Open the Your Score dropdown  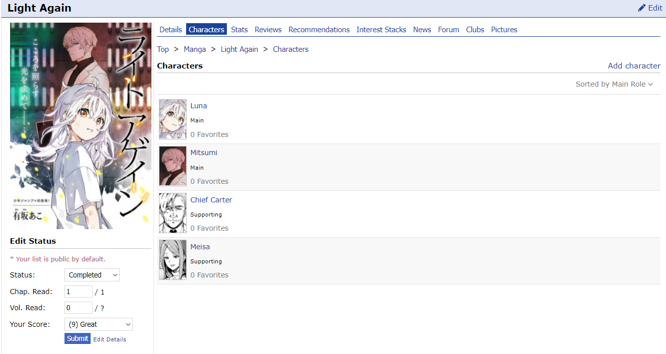99,324
